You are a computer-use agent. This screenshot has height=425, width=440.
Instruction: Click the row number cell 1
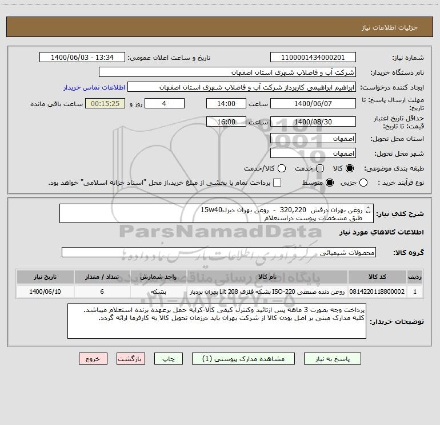pos(415,292)
